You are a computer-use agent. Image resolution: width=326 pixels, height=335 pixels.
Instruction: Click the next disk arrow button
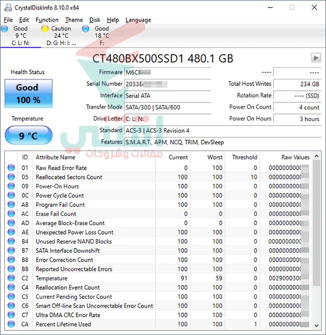point(316,58)
